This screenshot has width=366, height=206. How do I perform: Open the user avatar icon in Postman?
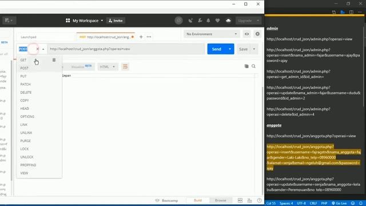[228, 21]
